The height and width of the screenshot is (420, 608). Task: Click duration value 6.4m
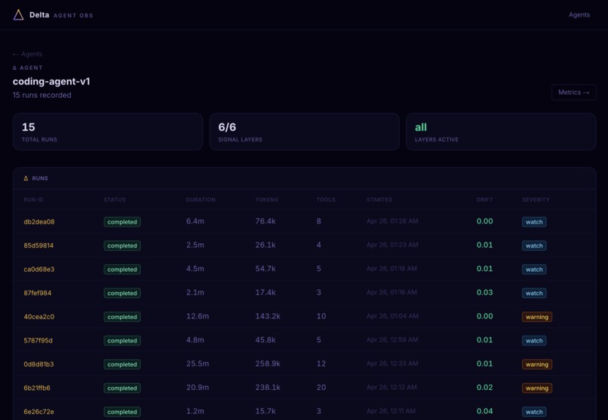(195, 221)
